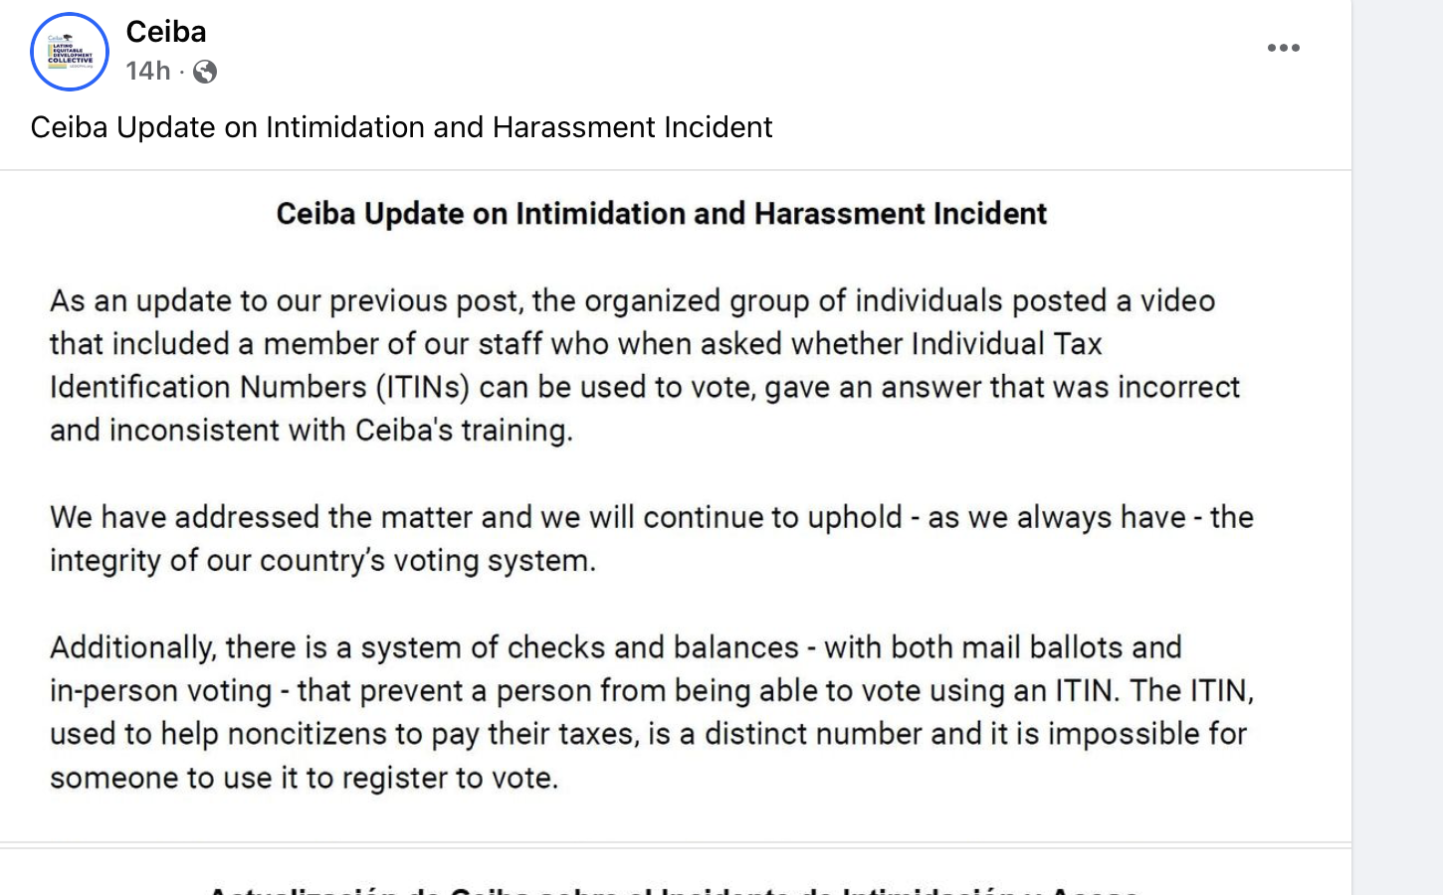Click the bold title inside the statement image

pos(661,214)
